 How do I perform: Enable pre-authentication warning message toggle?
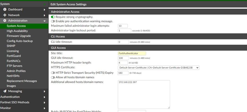tap(53, 21)
